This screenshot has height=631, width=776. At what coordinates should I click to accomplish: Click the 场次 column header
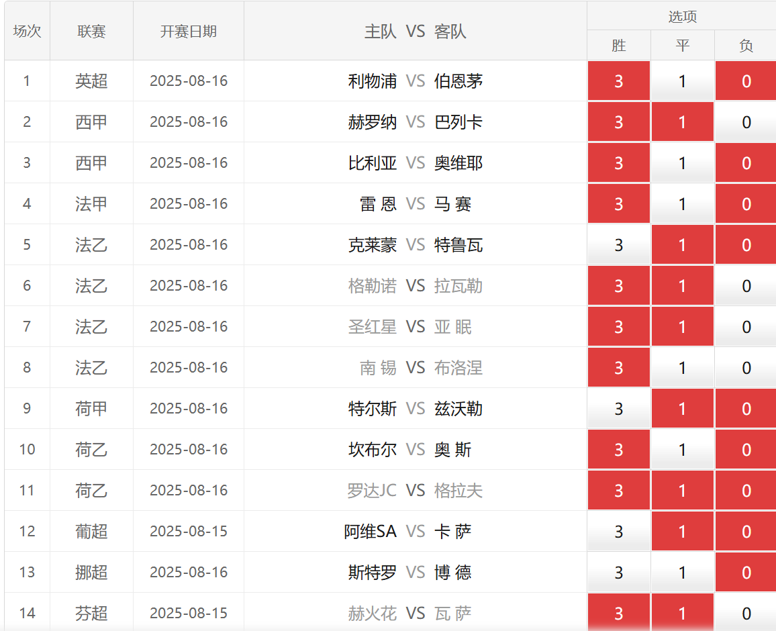coord(28,31)
